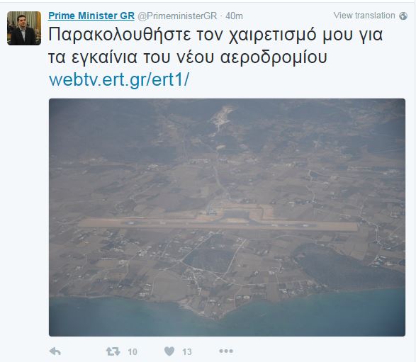
Task: Click the like count 13
Action: click(x=187, y=352)
